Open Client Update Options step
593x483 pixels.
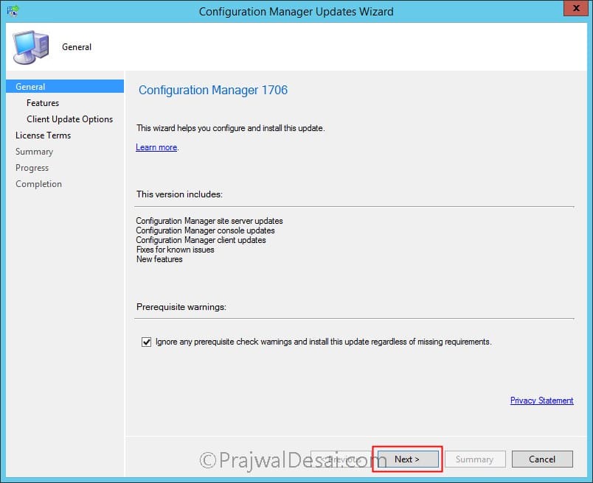[x=69, y=119]
